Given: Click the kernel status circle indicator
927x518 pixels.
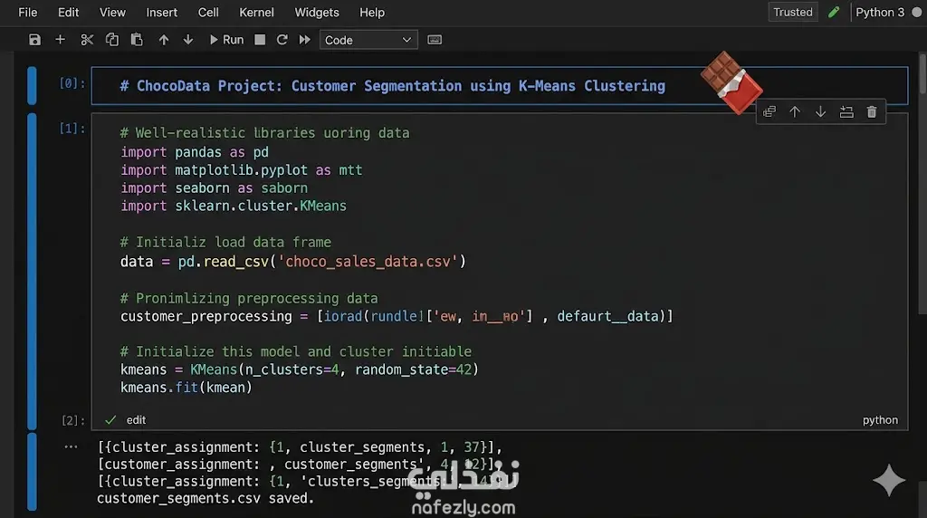Looking at the screenshot, I should pos(917,12).
